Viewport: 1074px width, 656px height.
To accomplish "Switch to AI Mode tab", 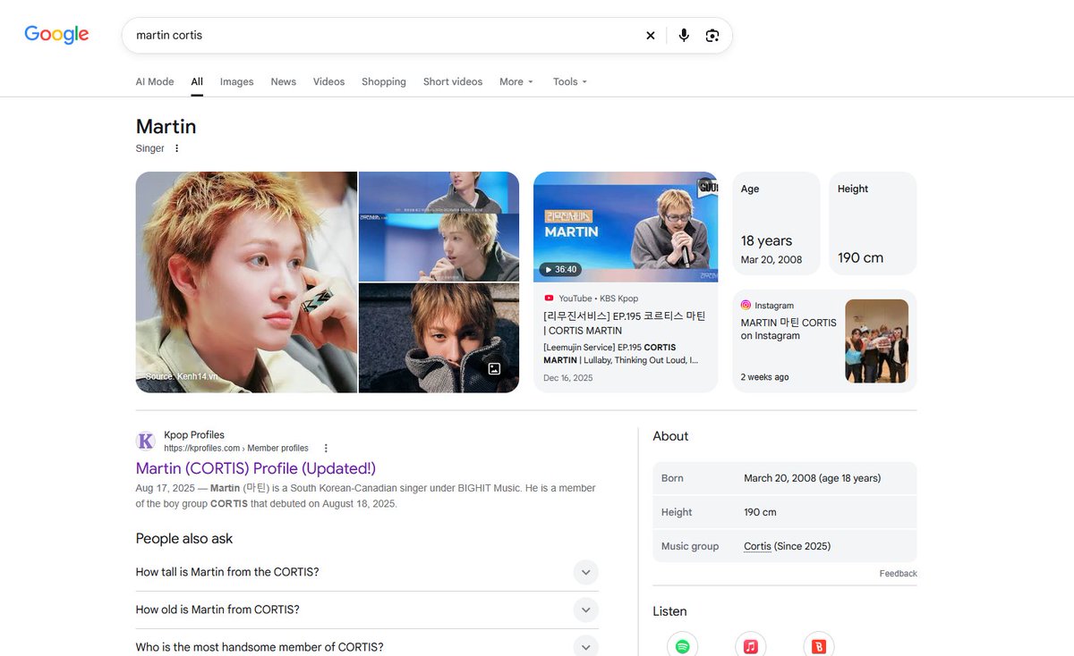I will (x=155, y=81).
